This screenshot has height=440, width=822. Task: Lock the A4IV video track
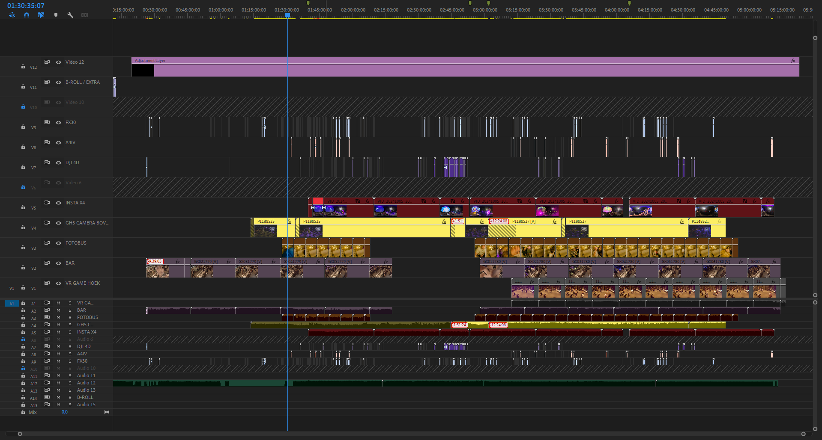click(23, 147)
